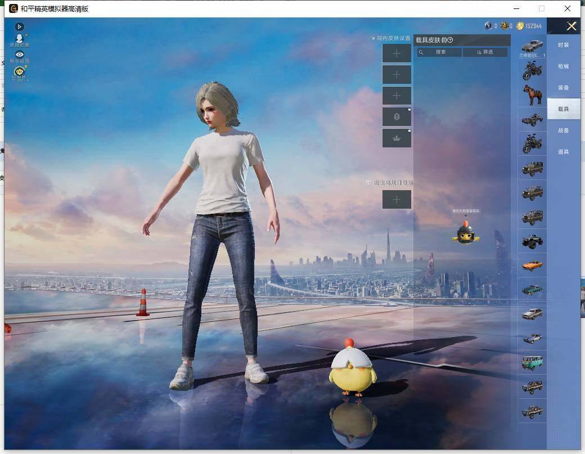
Task: Click the 搜索 search field
Action: (439, 52)
